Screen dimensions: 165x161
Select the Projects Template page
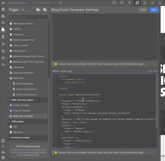[28, 111]
